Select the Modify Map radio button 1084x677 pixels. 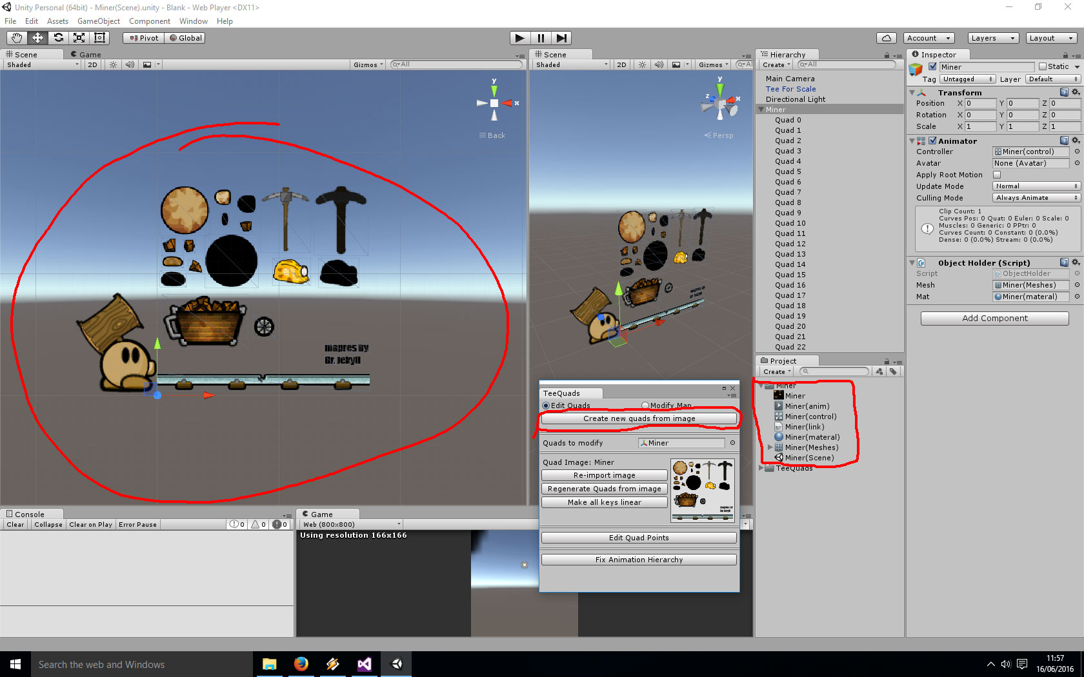pos(645,406)
